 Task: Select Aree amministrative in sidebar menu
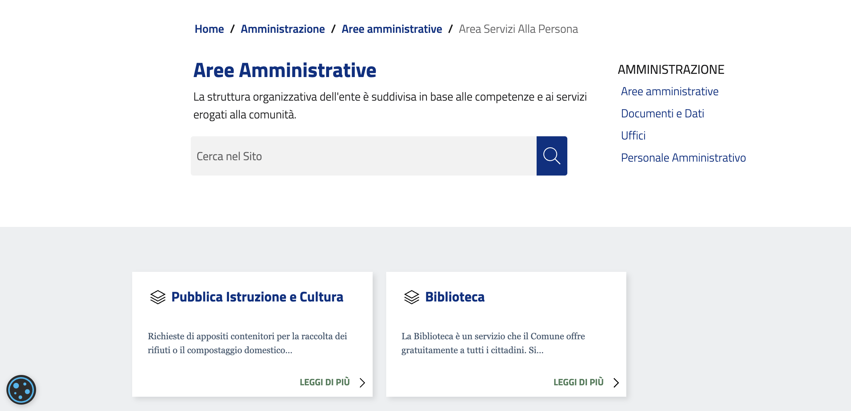[670, 91]
